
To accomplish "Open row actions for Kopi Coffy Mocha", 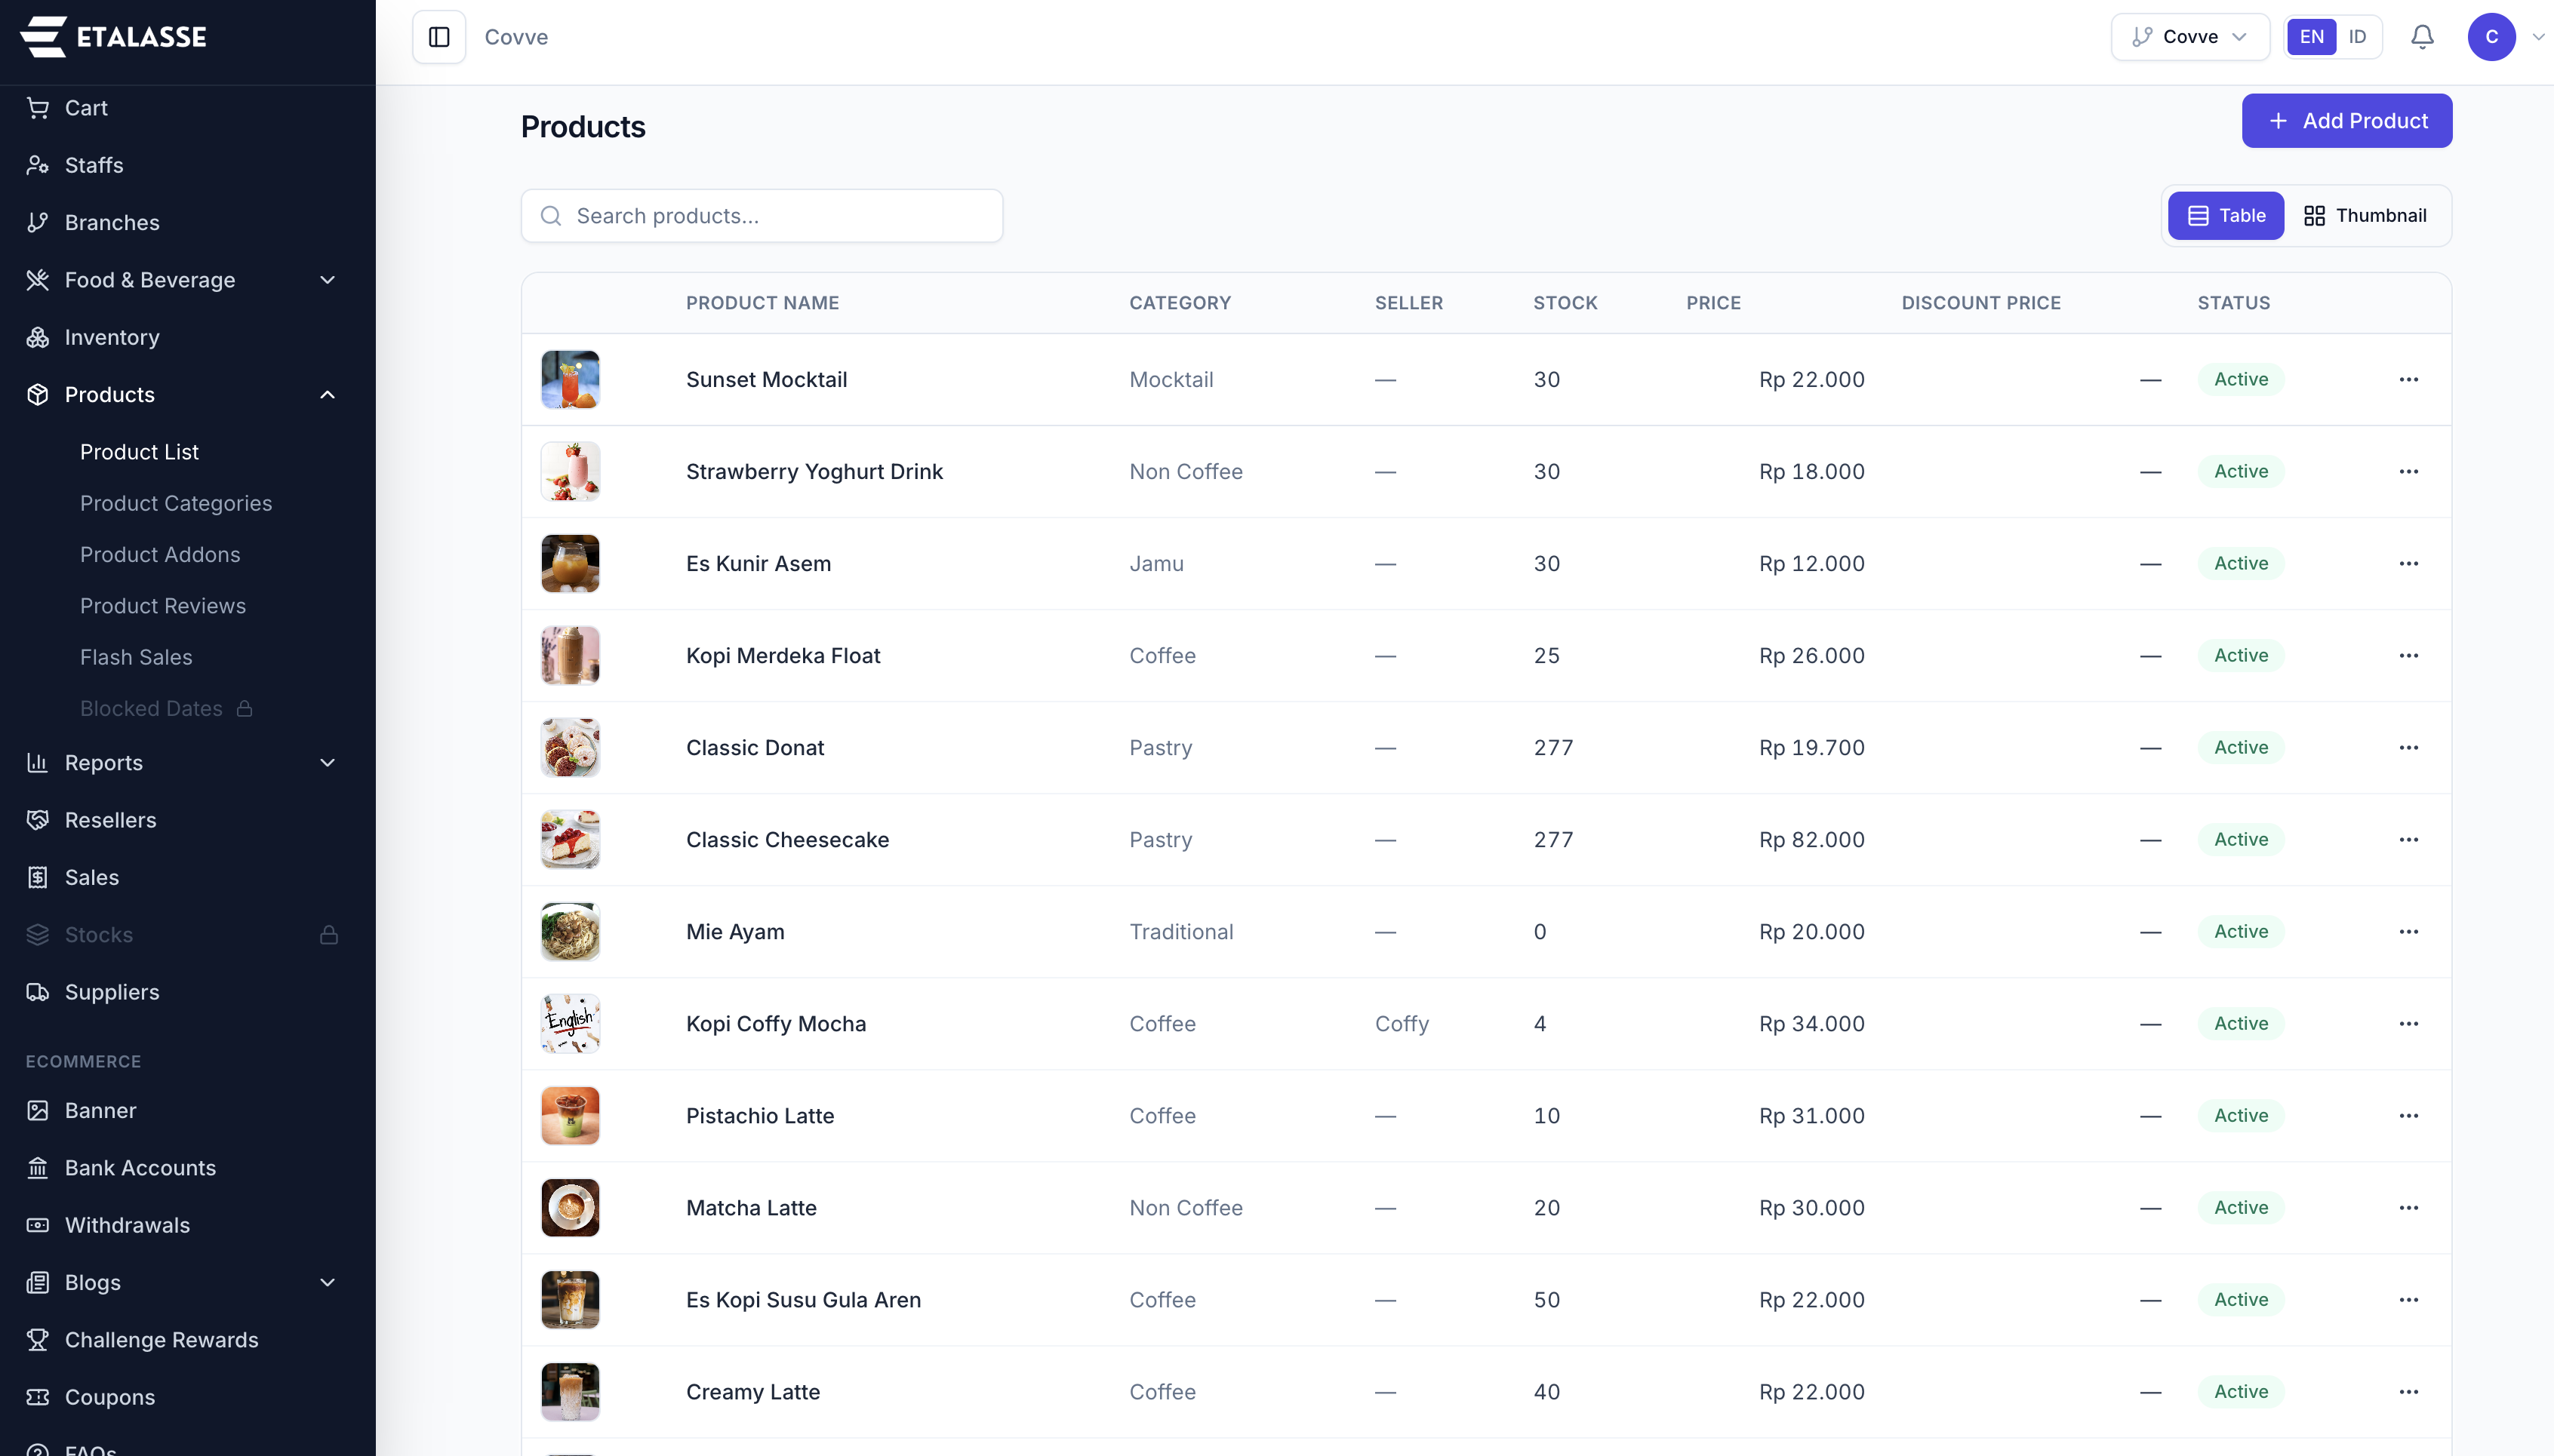I will pos(2408,1023).
